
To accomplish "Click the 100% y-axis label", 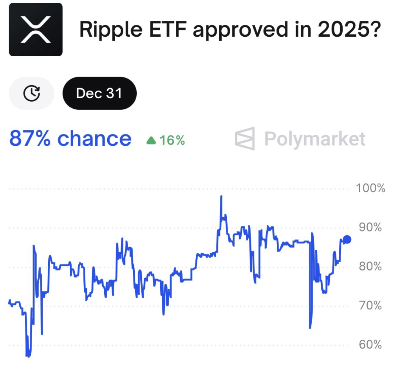I will 370,188.
